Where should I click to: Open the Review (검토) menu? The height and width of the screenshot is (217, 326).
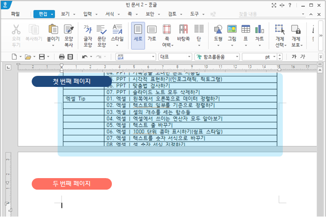click(x=172, y=14)
